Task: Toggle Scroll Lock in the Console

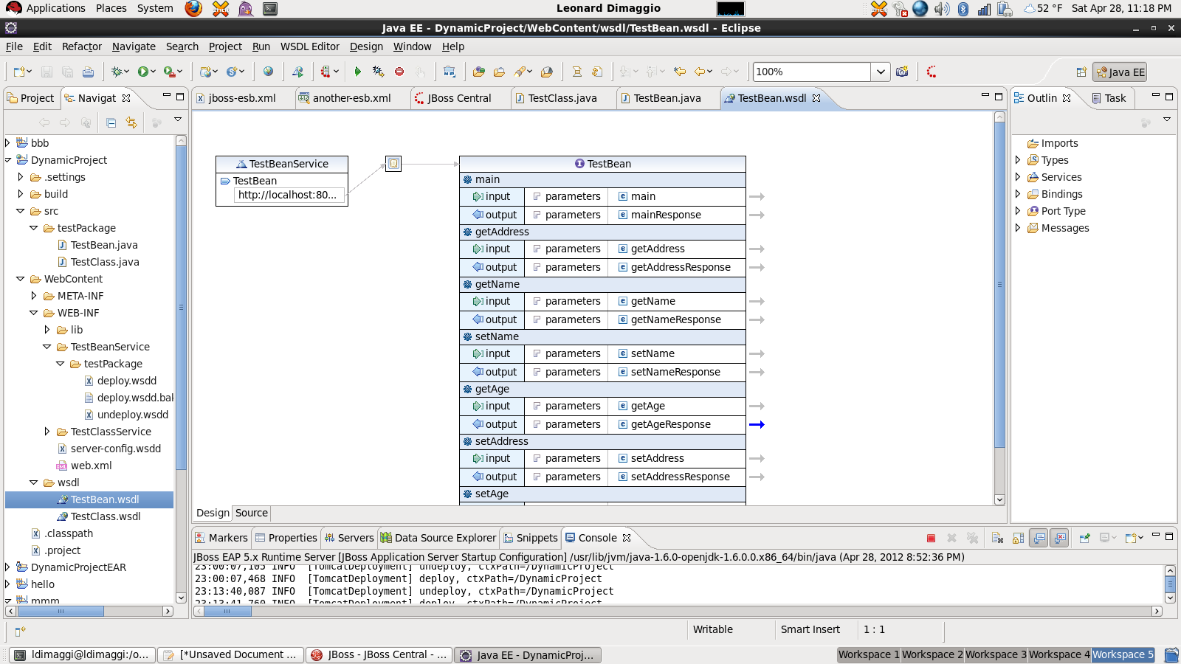Action: [1018, 538]
